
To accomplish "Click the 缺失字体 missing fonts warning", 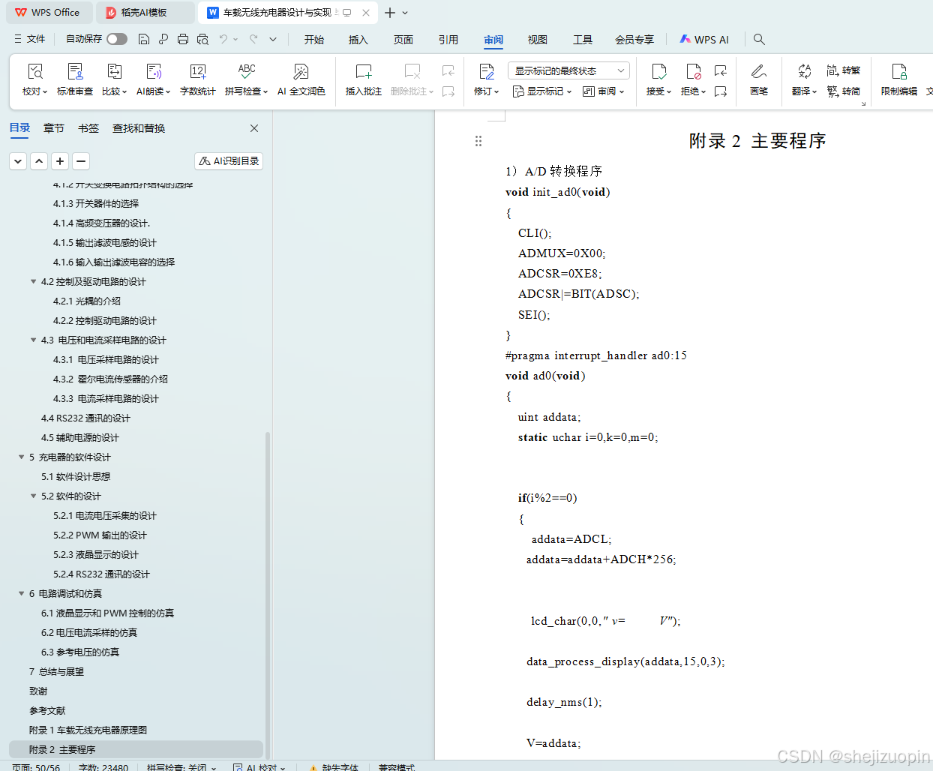I will coord(342,767).
